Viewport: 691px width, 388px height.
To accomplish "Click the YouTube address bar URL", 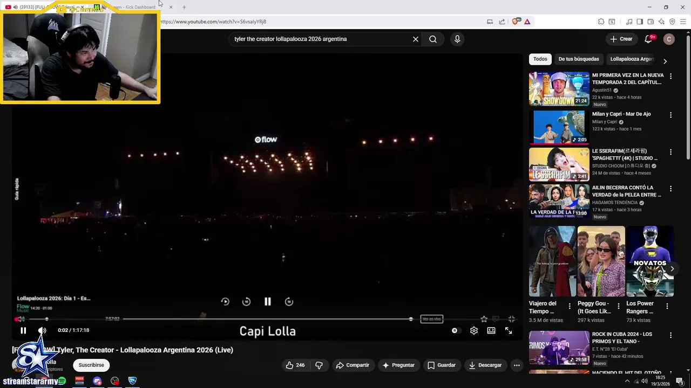I will point(213,22).
